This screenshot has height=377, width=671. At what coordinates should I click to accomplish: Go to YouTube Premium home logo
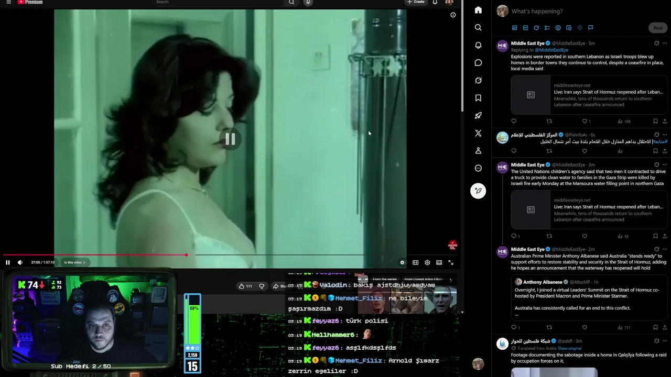(x=30, y=2)
